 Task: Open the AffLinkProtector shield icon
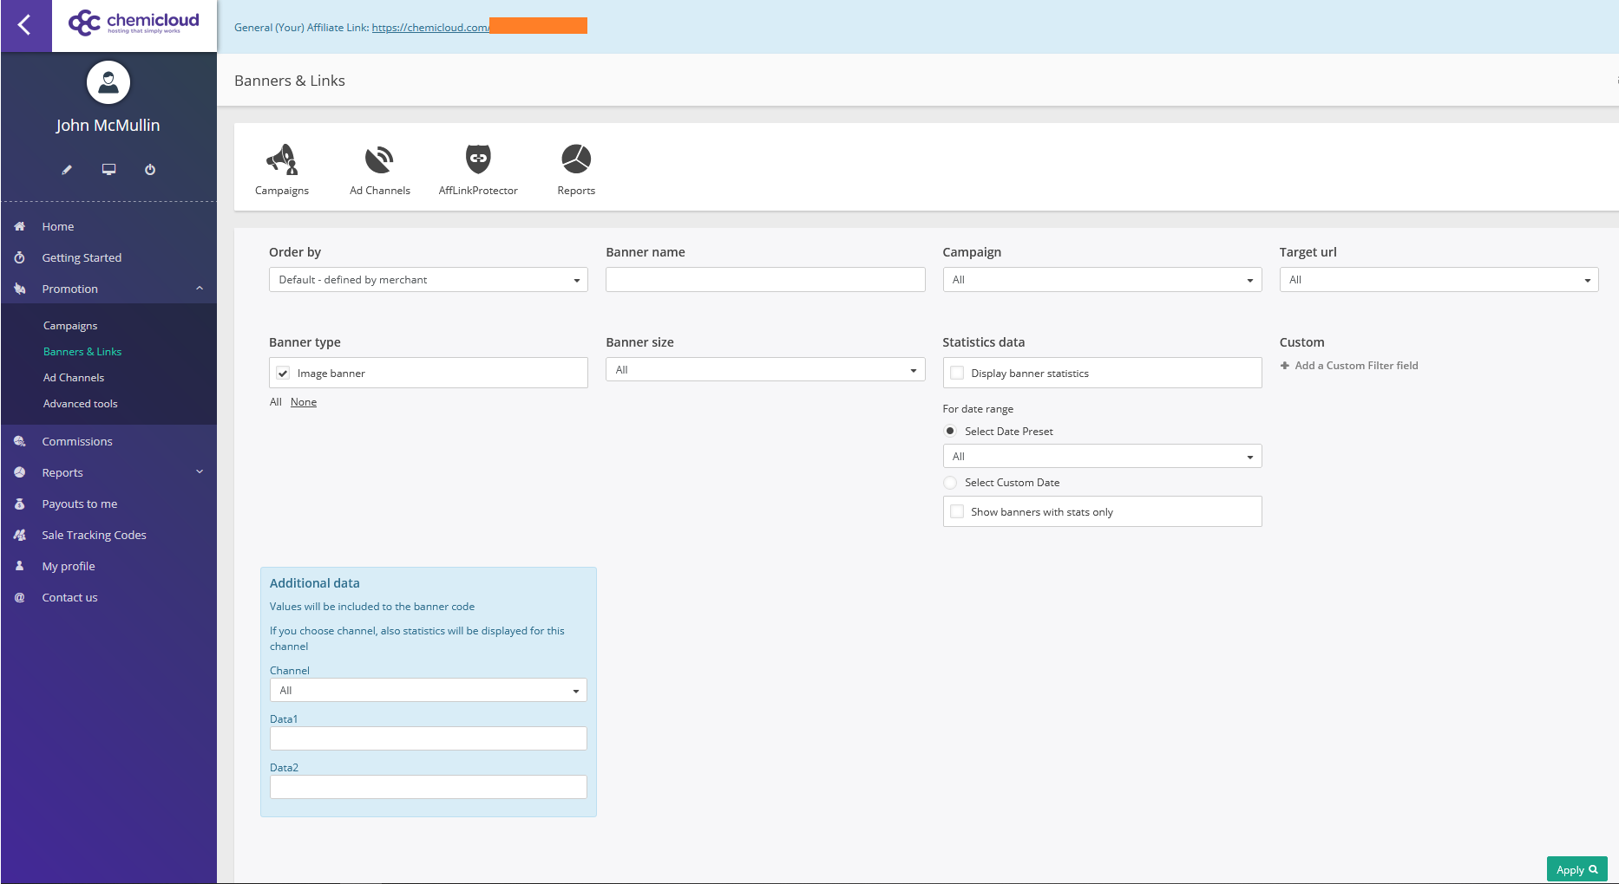[x=478, y=160]
